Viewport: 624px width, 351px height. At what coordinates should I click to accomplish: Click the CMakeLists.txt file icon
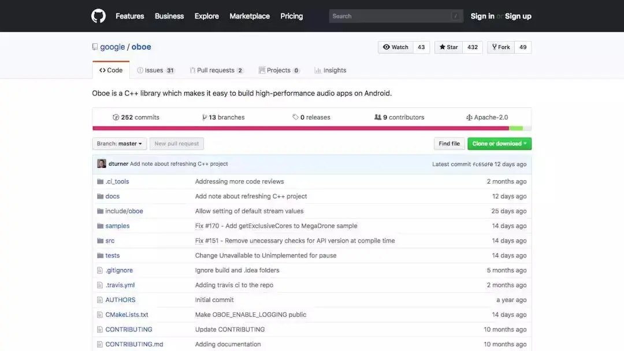click(x=100, y=315)
